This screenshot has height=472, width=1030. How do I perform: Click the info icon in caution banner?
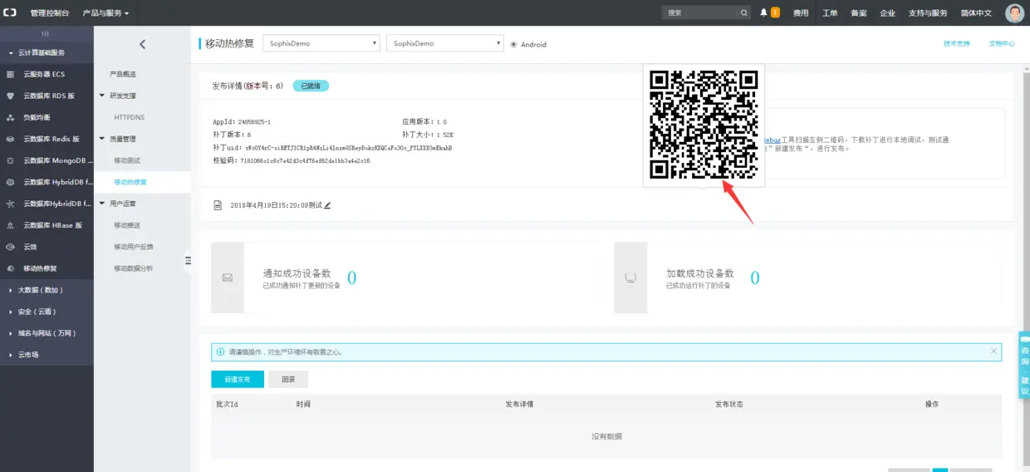click(x=220, y=352)
